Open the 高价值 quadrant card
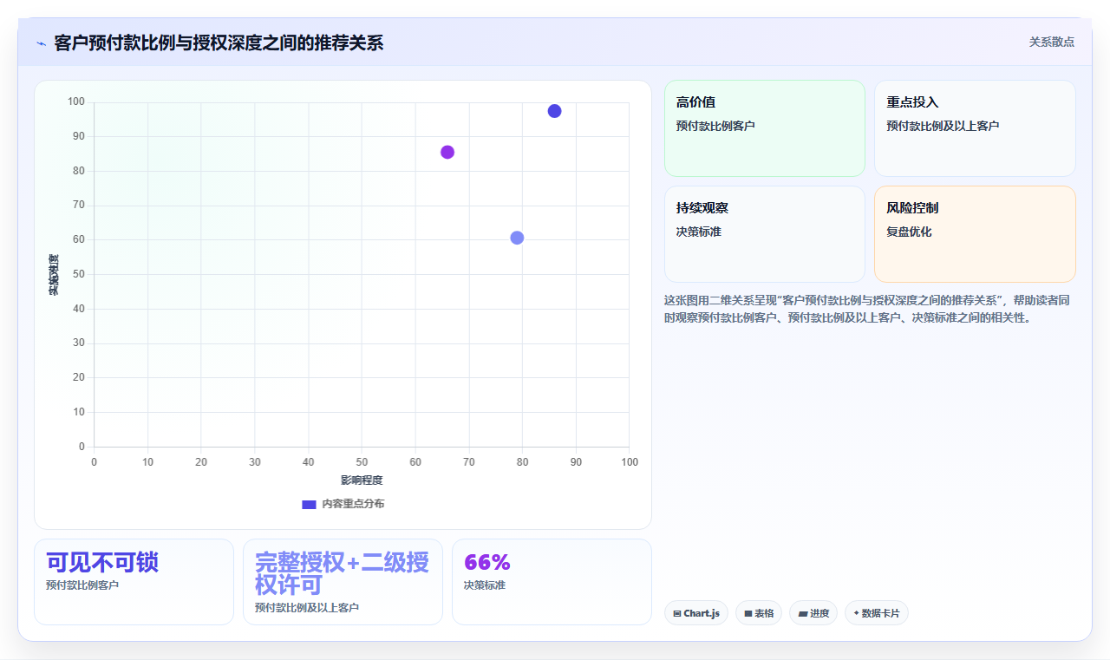 pyautogui.click(x=764, y=128)
